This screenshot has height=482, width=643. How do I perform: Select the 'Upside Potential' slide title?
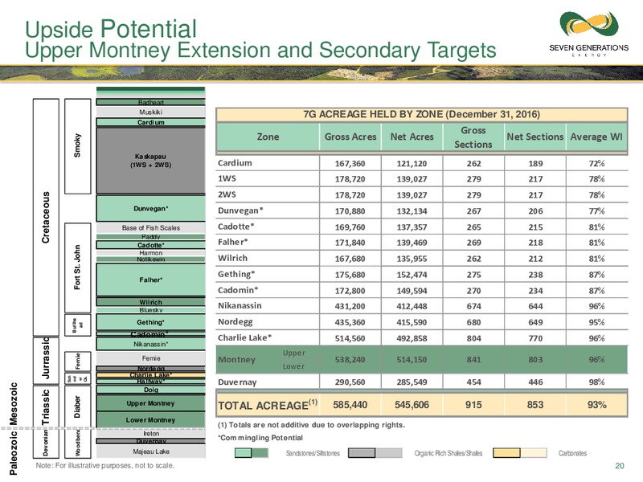(111, 29)
